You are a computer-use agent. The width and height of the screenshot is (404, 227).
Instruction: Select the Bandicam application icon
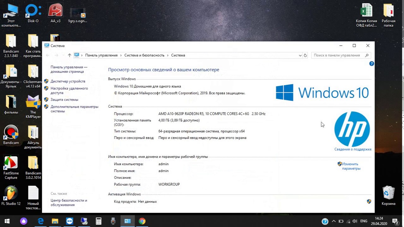point(11,135)
